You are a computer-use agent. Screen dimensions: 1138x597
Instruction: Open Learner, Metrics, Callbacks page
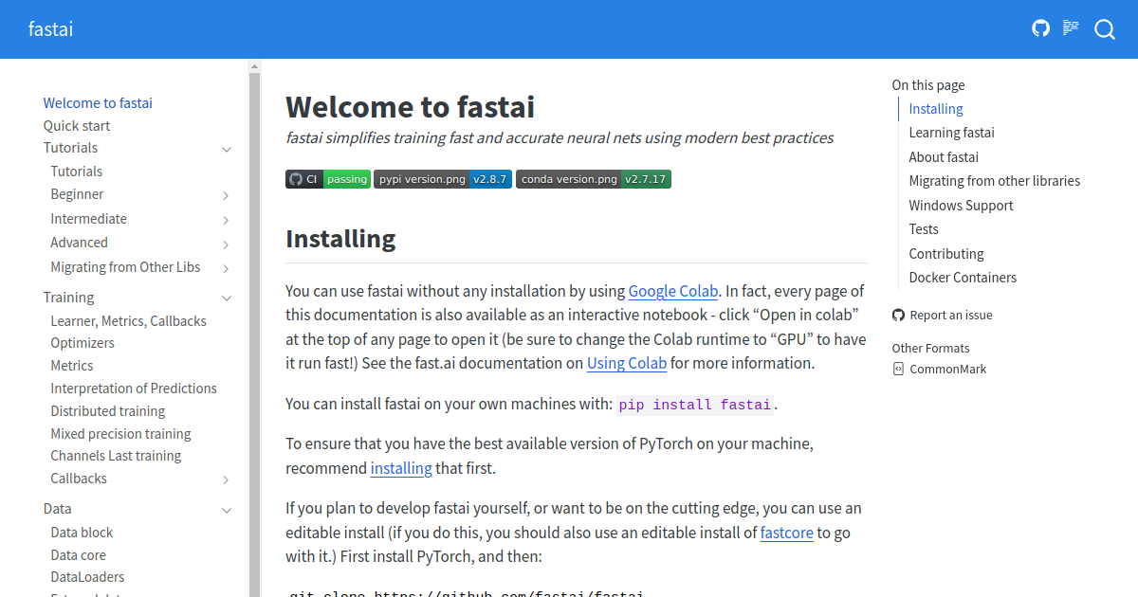pos(129,321)
